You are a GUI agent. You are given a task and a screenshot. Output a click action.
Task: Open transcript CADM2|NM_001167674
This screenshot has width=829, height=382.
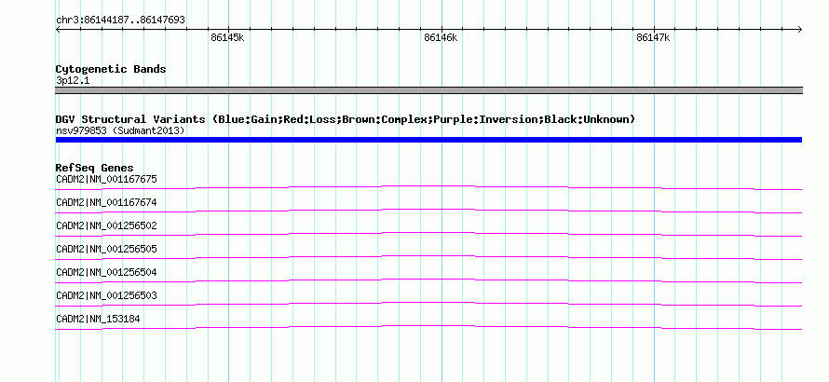[x=106, y=202]
